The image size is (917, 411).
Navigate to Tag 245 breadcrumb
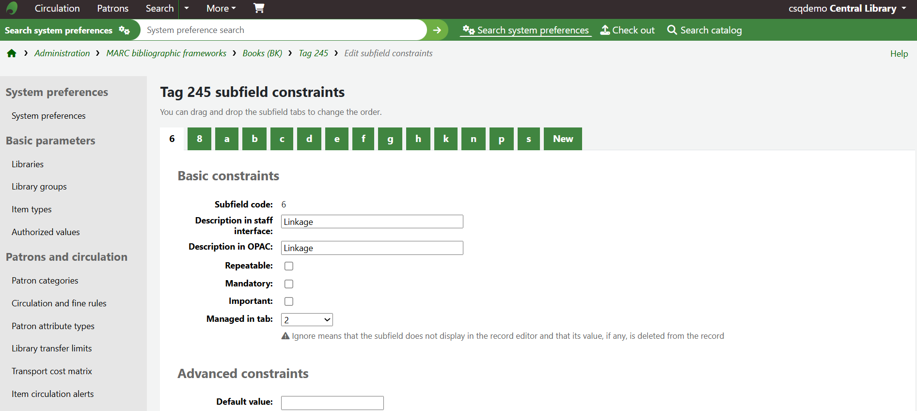(x=313, y=53)
